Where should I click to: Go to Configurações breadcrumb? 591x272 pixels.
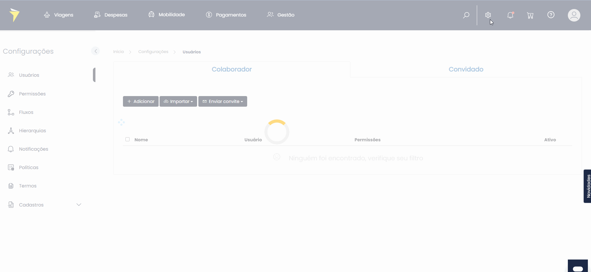tap(153, 52)
